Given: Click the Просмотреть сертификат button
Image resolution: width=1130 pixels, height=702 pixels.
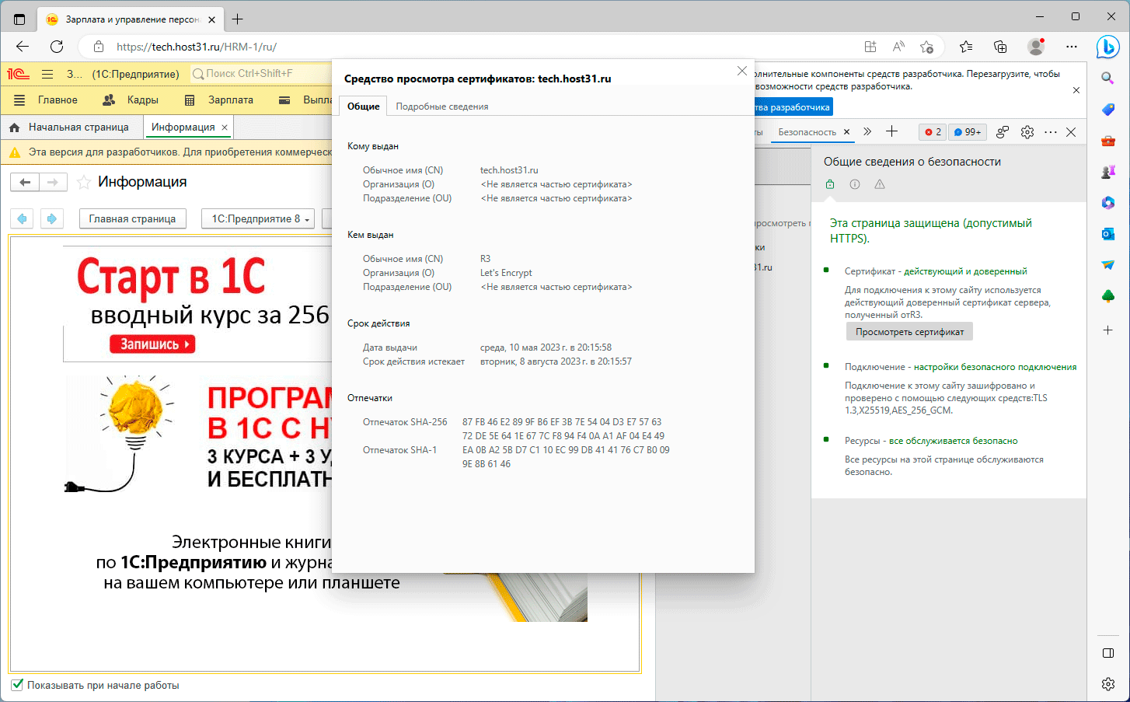Looking at the screenshot, I should [909, 332].
